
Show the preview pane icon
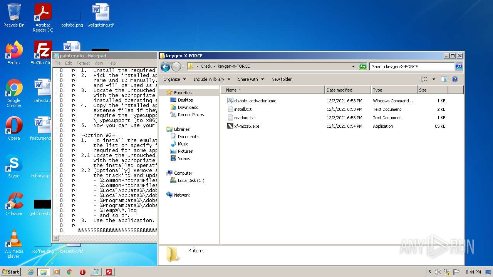[444, 79]
